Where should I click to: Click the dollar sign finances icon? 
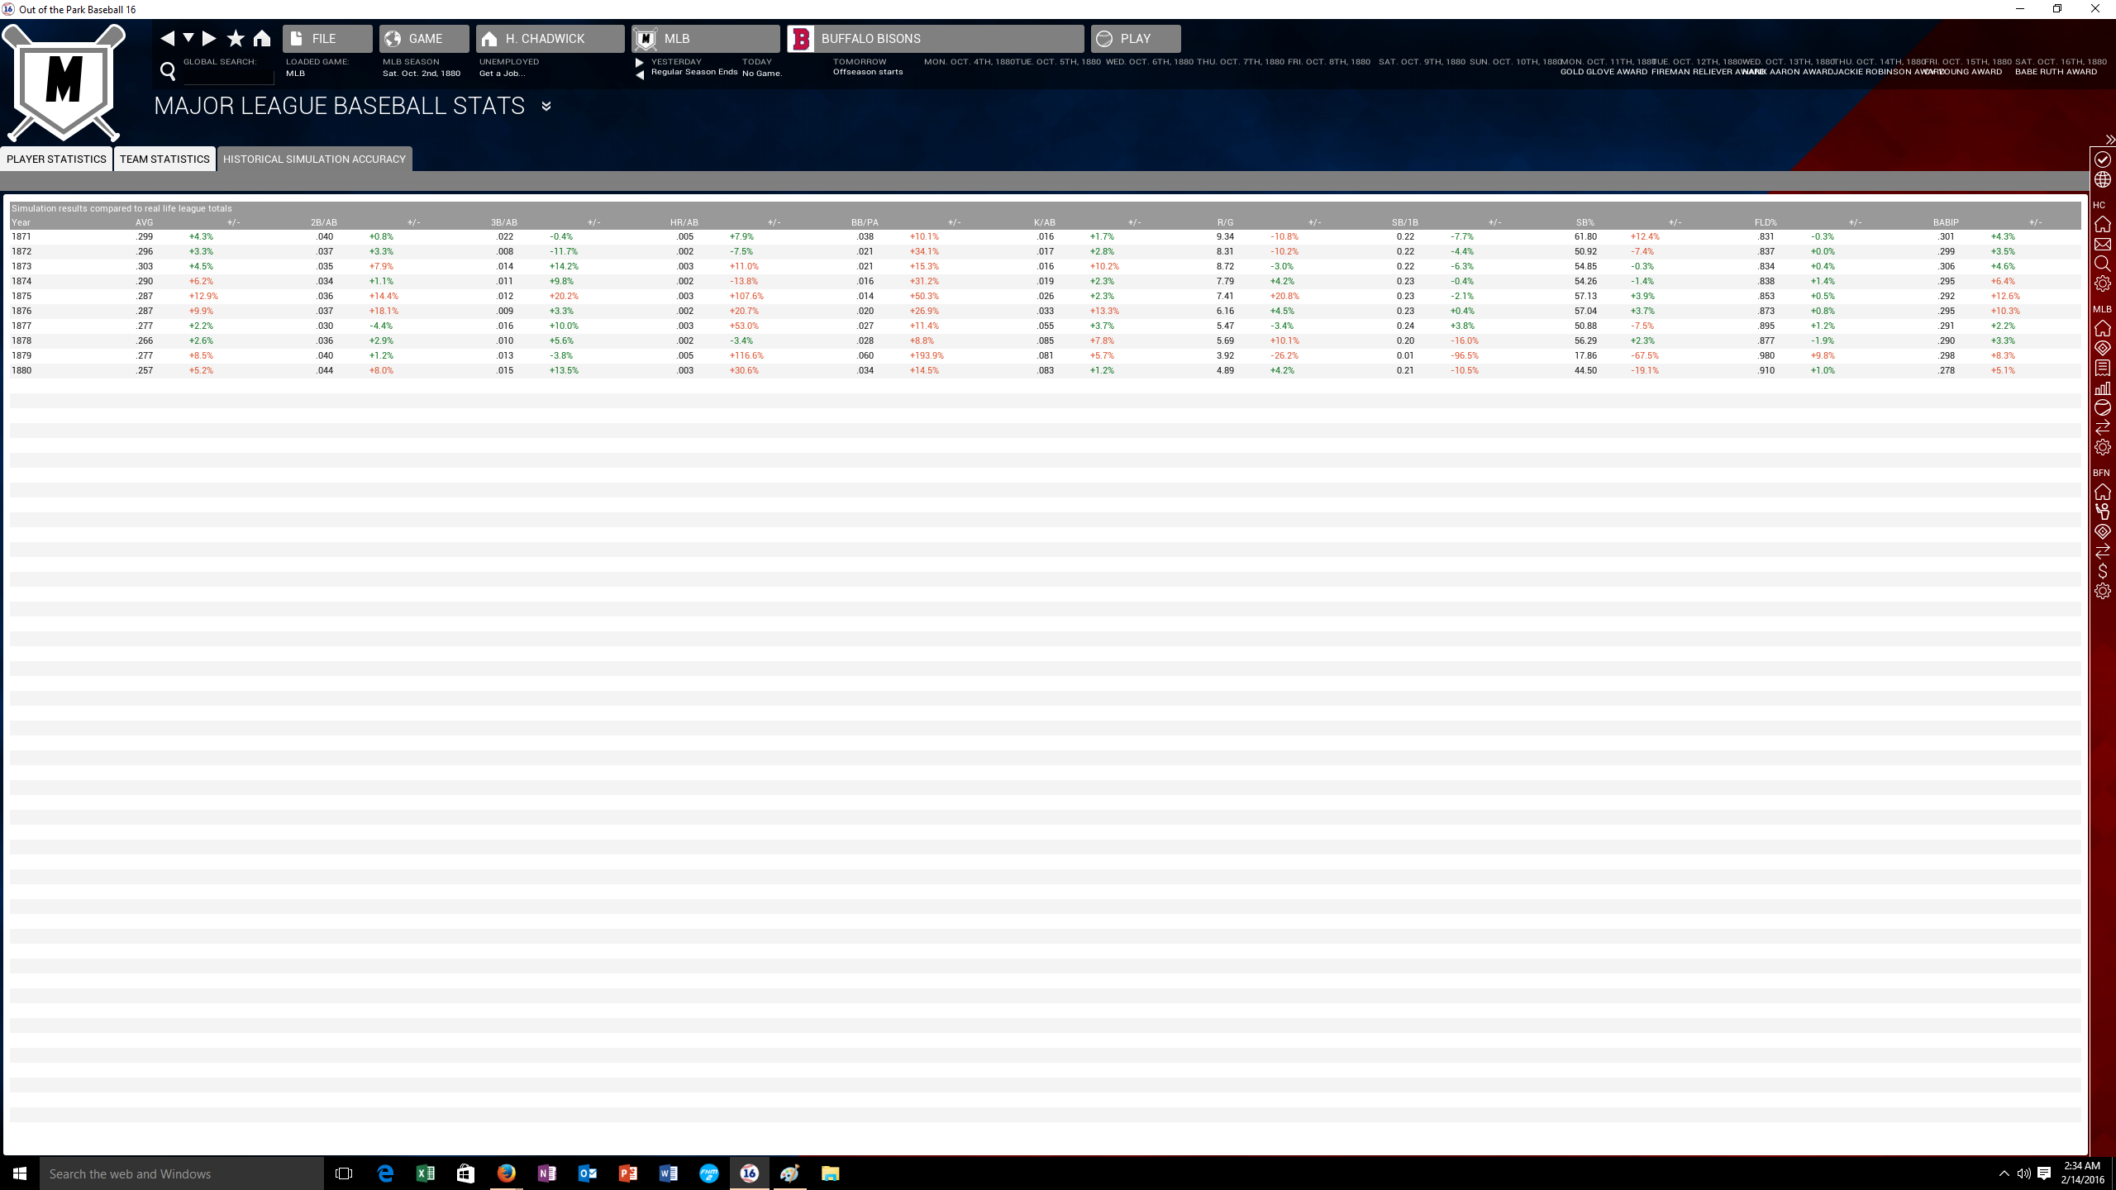pos(2102,571)
